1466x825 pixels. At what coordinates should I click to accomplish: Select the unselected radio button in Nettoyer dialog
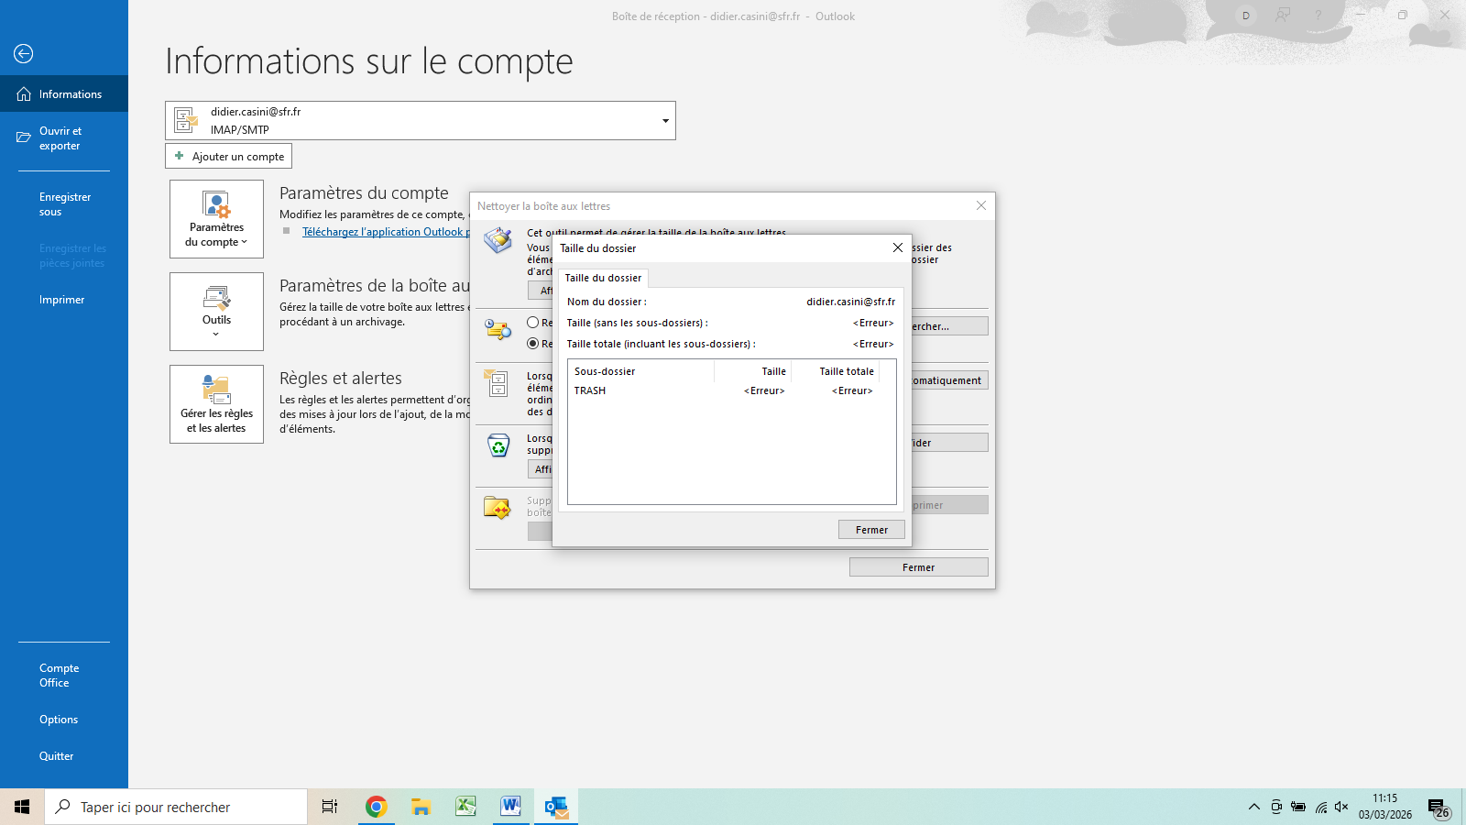click(533, 323)
